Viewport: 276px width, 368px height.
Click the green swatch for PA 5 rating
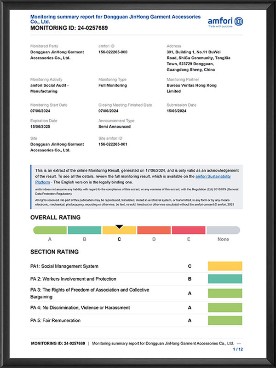click(x=225, y=320)
